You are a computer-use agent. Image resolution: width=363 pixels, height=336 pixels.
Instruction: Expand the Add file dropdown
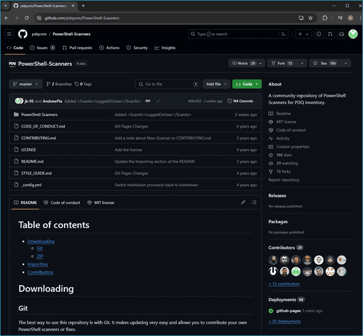pos(216,84)
